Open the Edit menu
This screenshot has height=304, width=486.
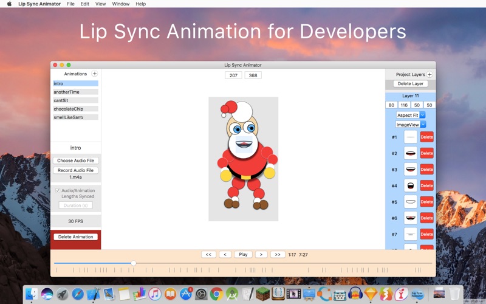coord(85,4)
